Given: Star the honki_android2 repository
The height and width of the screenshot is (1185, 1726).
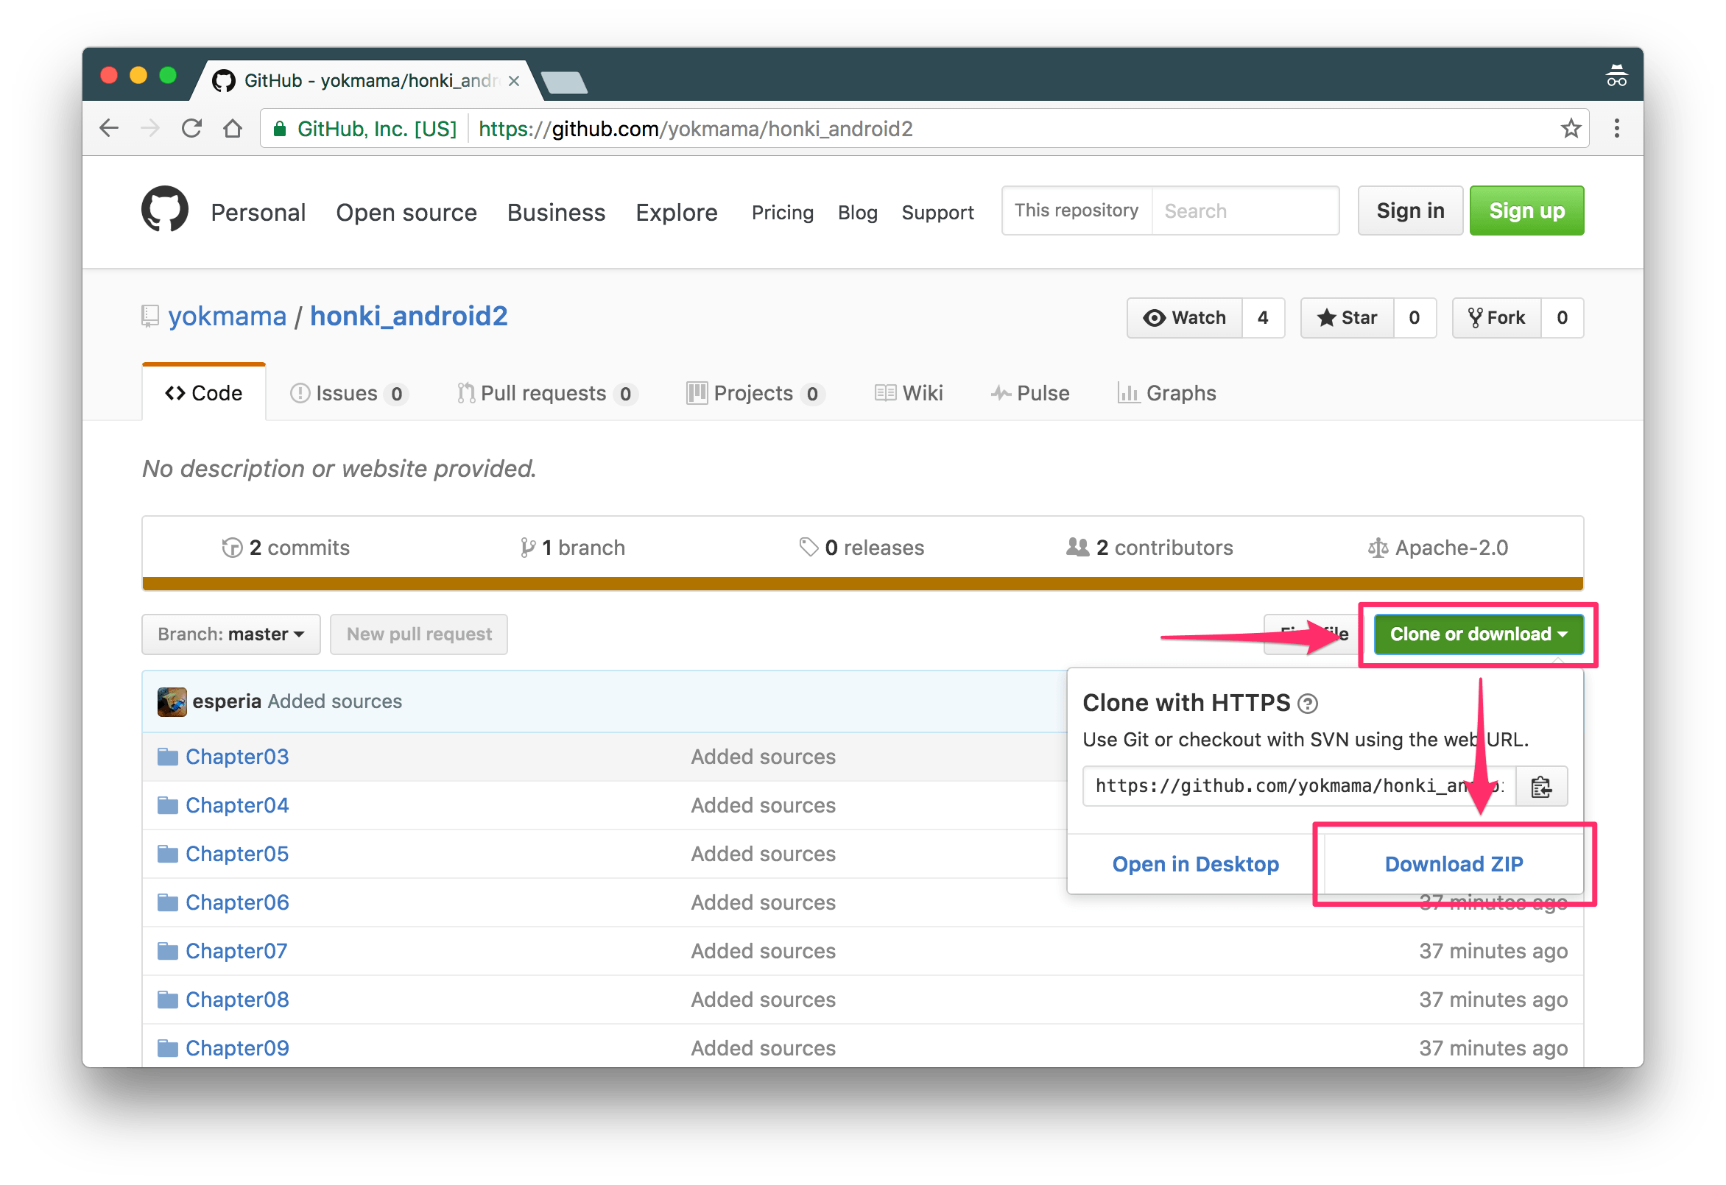Looking at the screenshot, I should point(1348,318).
